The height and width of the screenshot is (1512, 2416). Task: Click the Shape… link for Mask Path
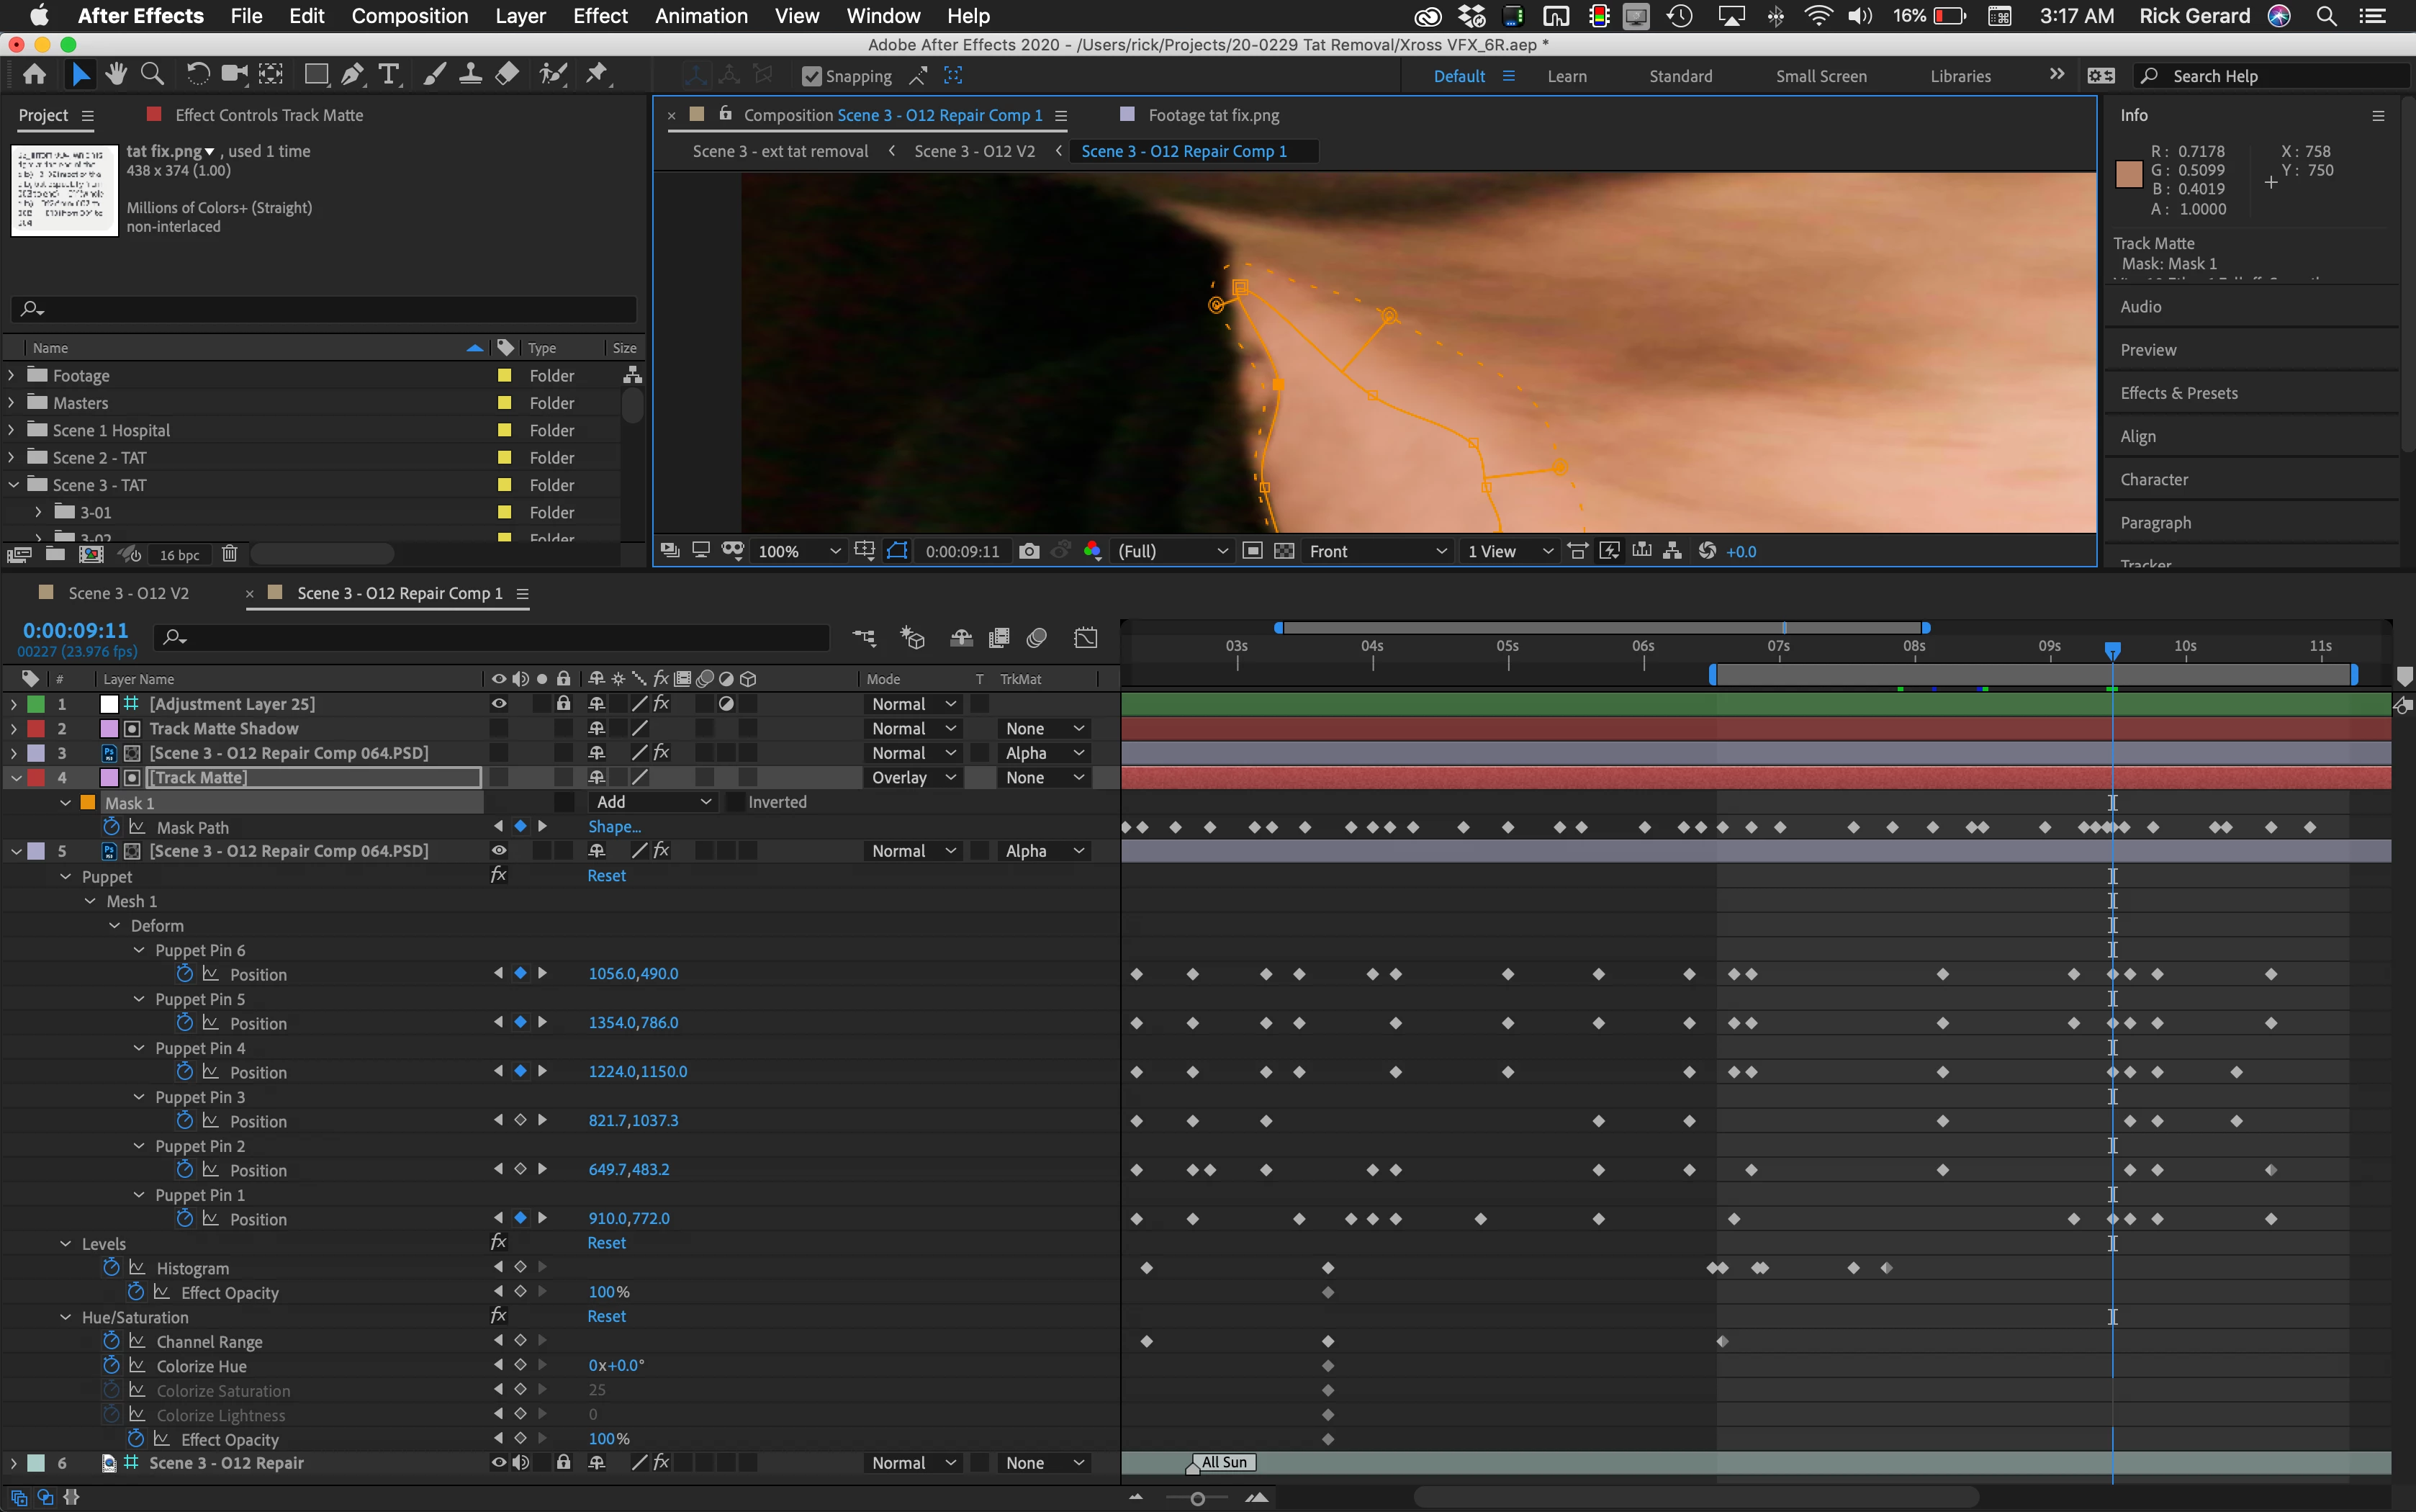click(x=614, y=826)
